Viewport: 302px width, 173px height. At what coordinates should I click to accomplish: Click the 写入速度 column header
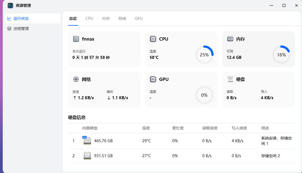point(239,128)
